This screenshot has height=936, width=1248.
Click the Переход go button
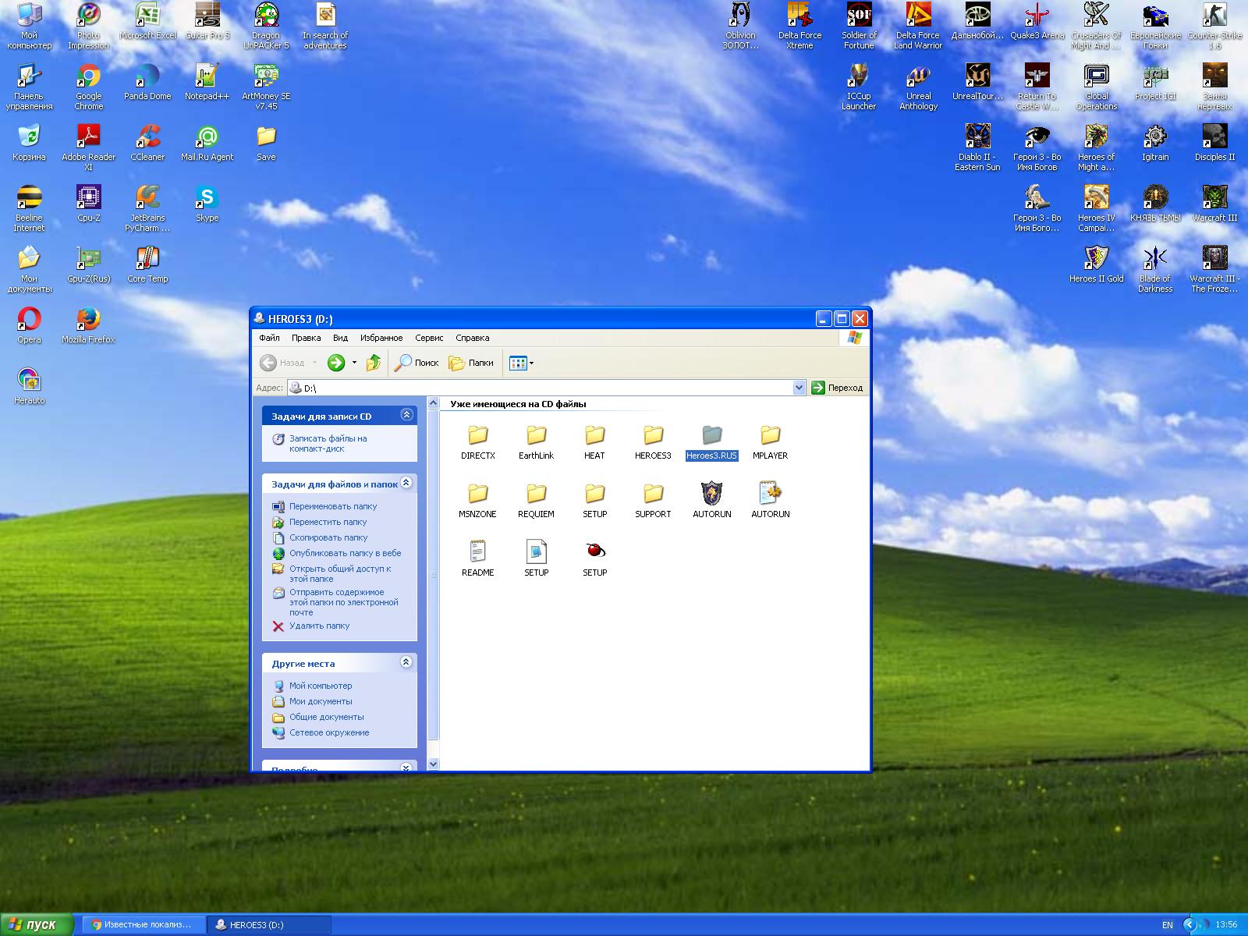(x=838, y=388)
